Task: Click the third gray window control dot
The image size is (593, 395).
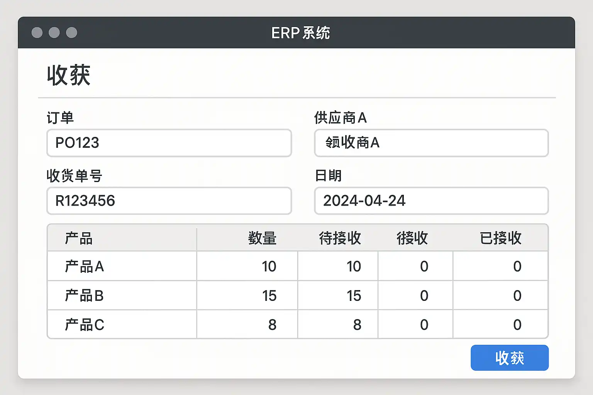Action: pyautogui.click(x=71, y=33)
